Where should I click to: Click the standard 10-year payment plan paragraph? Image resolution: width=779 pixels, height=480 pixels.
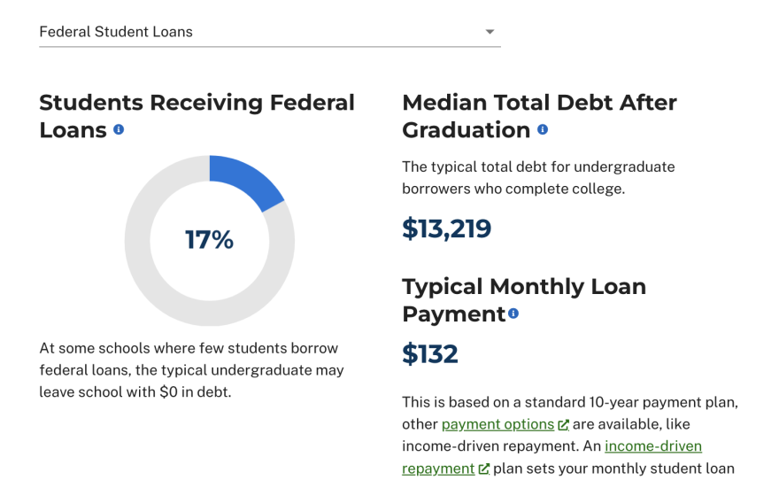point(570,402)
